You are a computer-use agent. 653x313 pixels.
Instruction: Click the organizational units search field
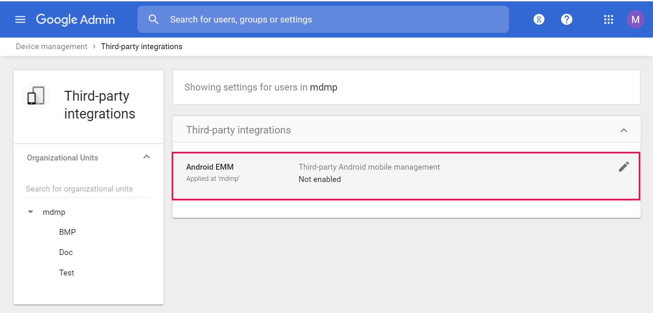[x=88, y=189]
